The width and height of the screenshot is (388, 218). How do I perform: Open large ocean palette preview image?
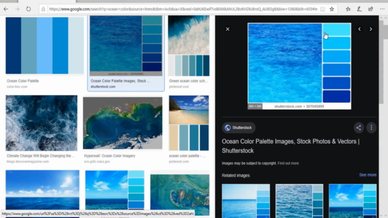tap(299, 66)
